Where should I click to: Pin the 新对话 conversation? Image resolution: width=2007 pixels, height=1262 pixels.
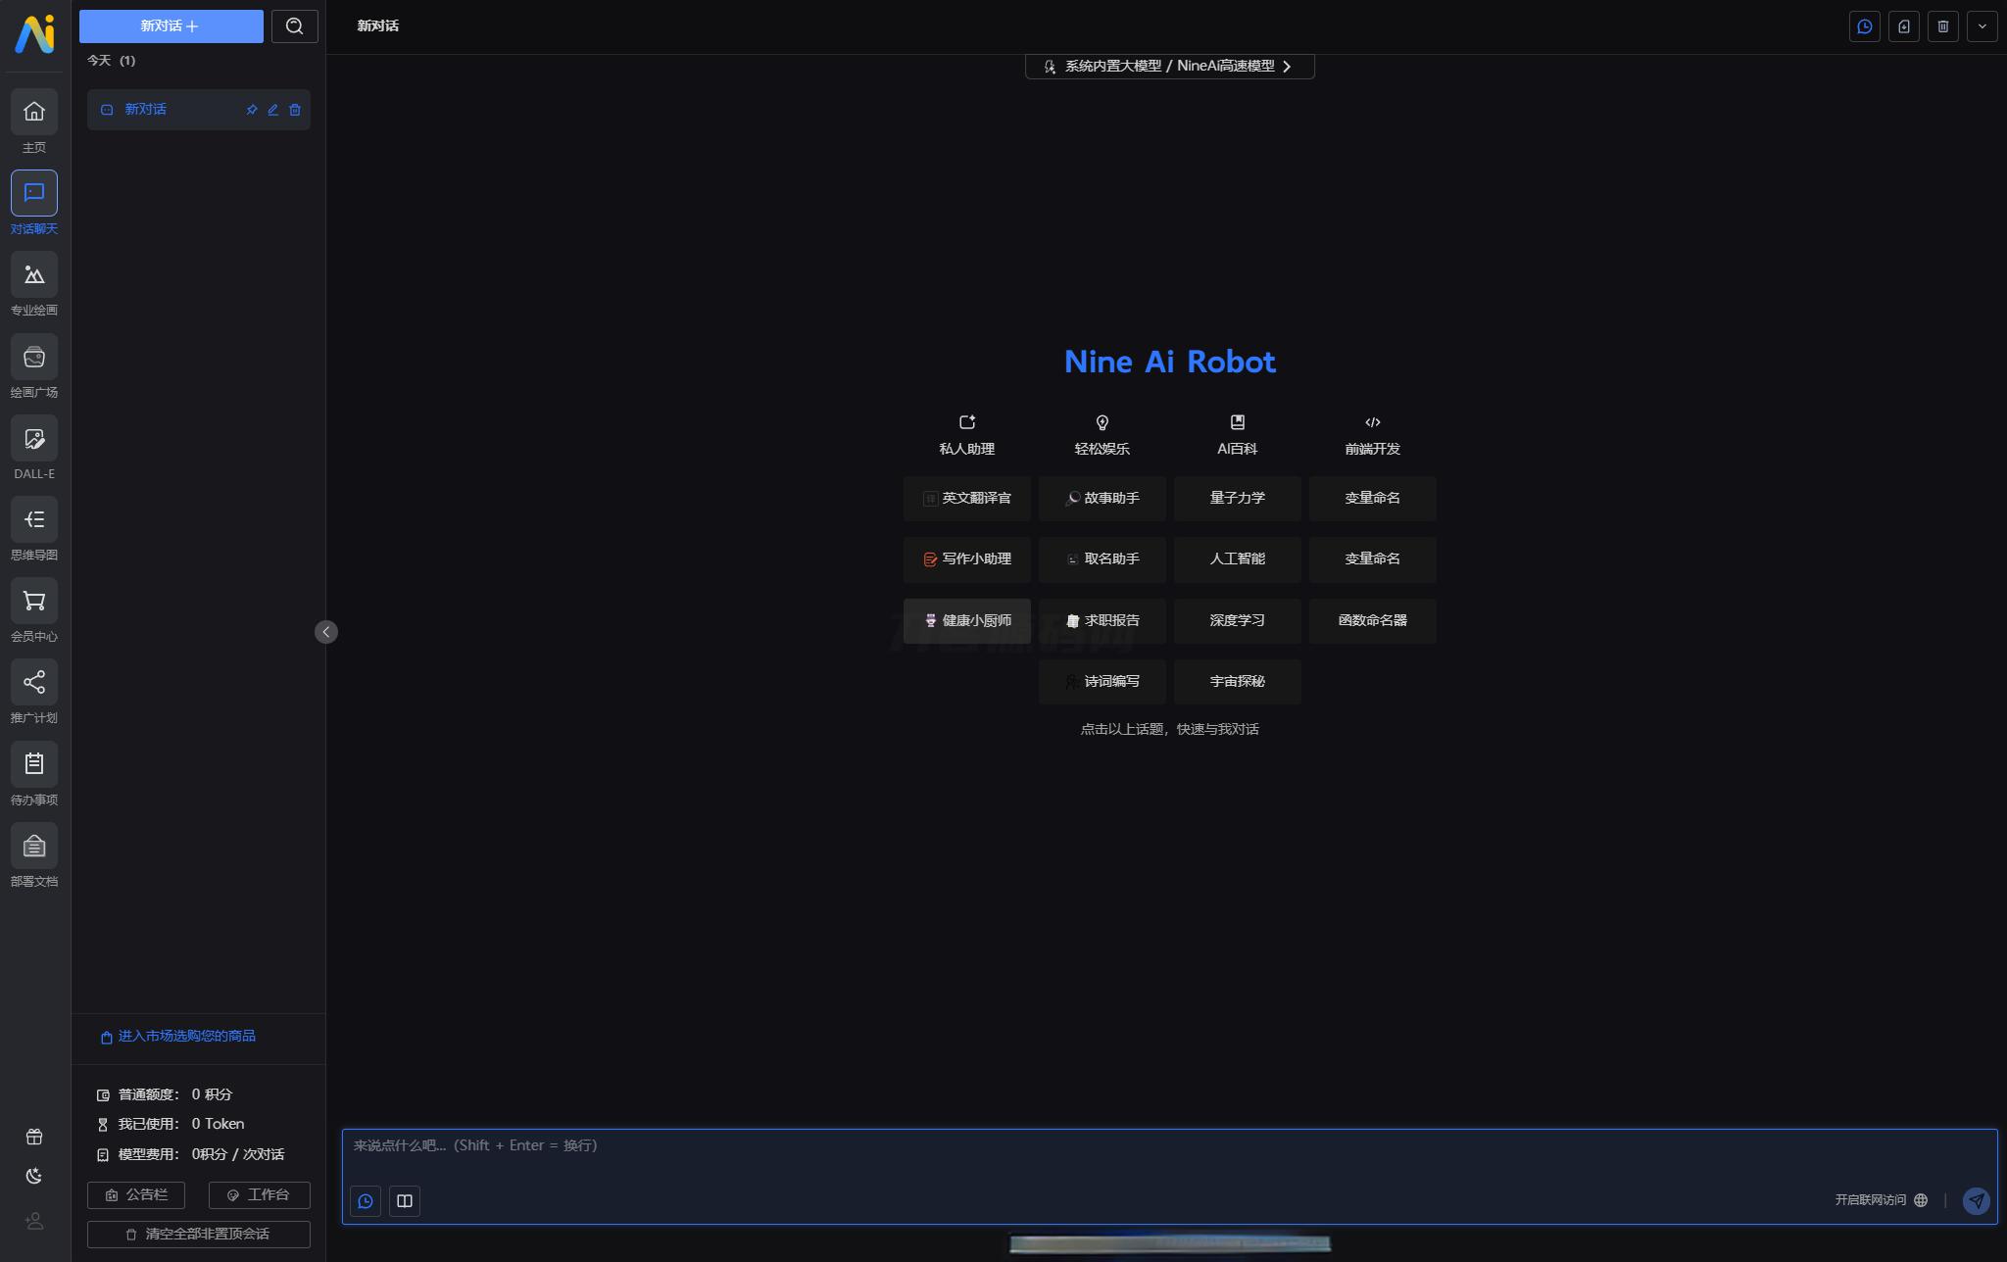click(252, 110)
